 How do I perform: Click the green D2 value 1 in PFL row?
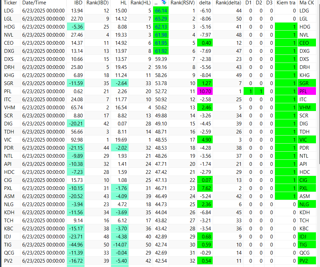pos(259,91)
